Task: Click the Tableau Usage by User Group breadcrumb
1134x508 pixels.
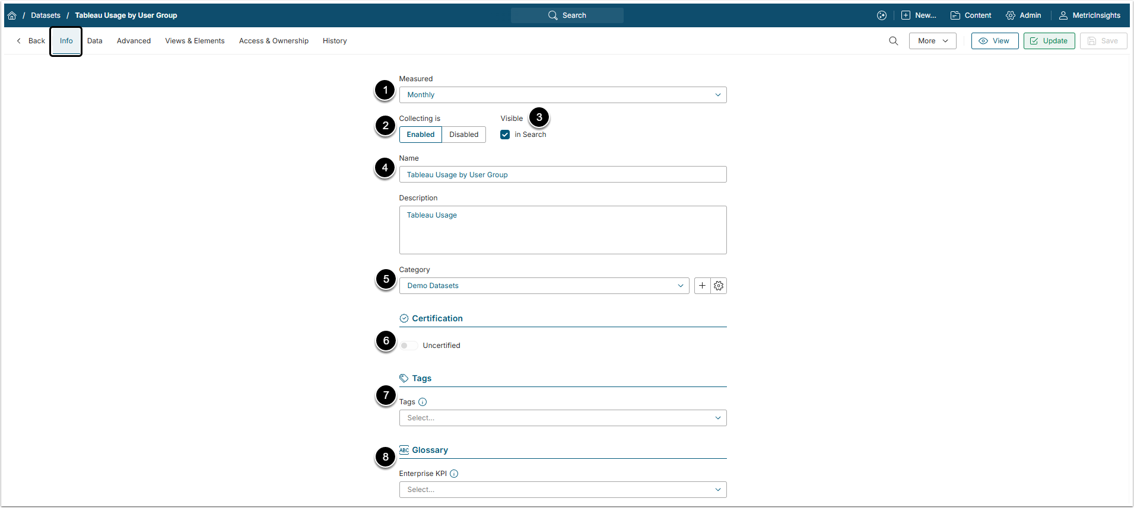Action: point(126,15)
